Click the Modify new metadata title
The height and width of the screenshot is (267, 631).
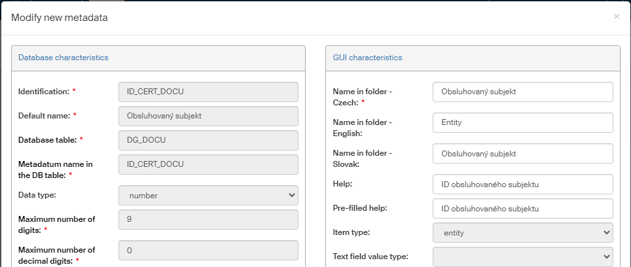click(x=60, y=18)
